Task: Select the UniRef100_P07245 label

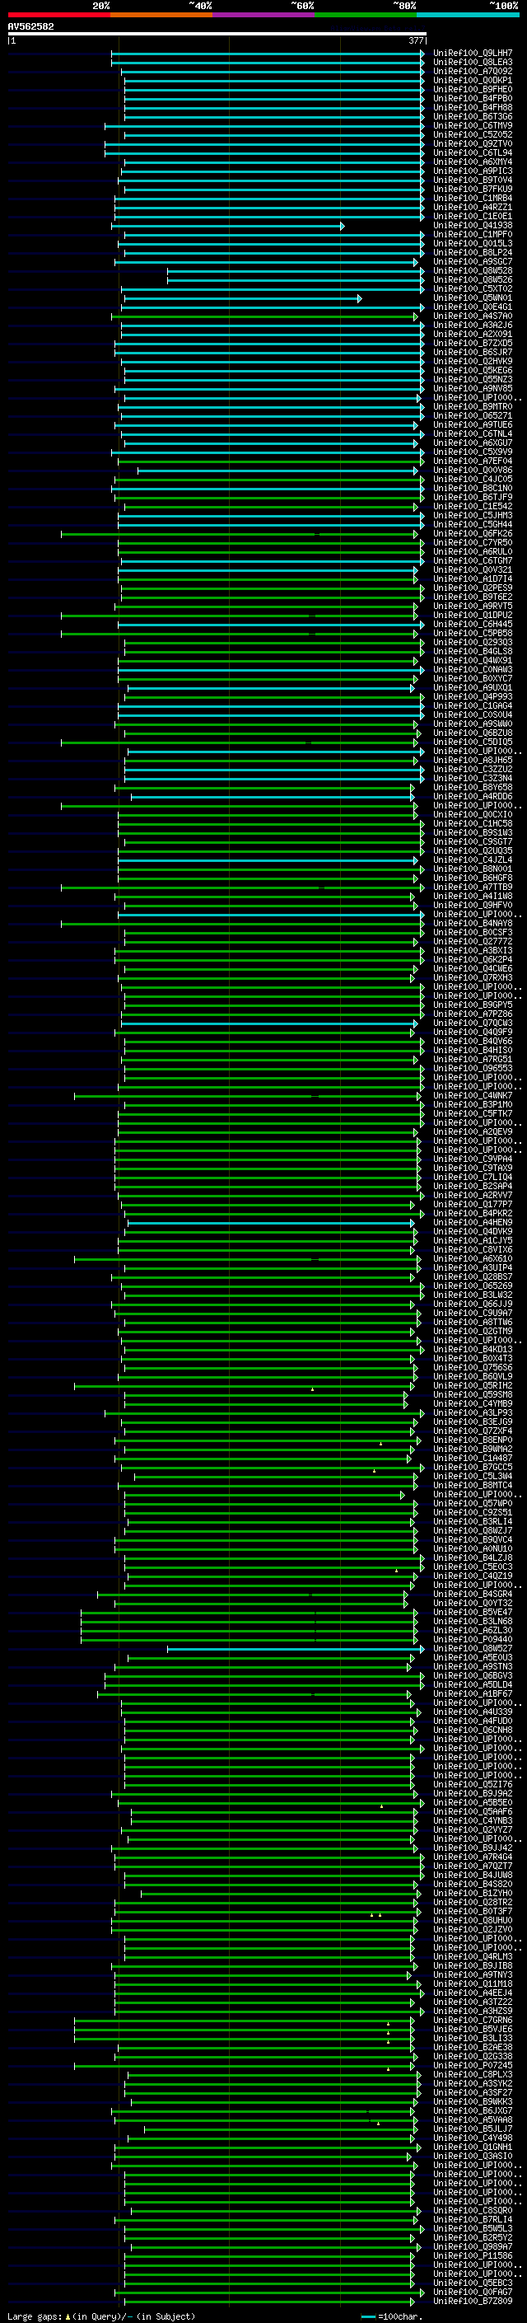Action: pyautogui.click(x=473, y=2065)
